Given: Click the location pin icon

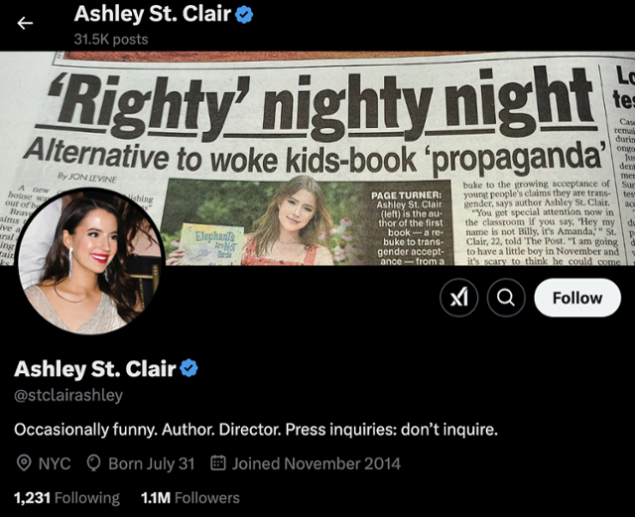Looking at the screenshot, I should (x=24, y=463).
